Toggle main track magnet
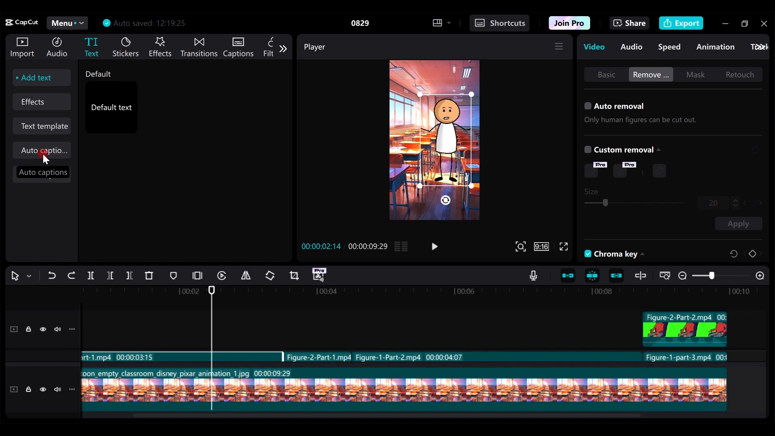The width and height of the screenshot is (775, 436). [x=568, y=276]
